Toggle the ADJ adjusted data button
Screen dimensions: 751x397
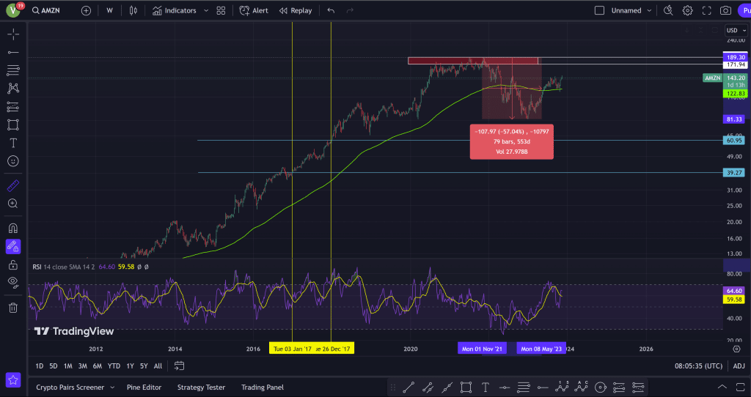(x=739, y=366)
